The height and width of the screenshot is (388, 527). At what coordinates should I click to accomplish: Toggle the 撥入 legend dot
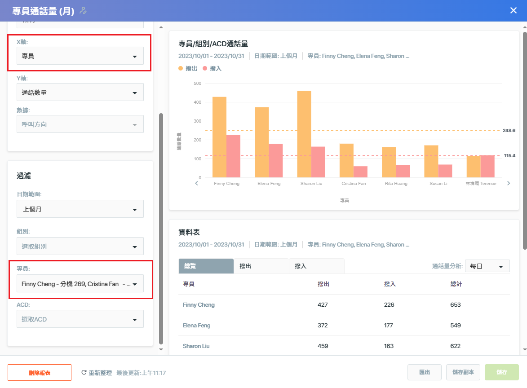(x=205, y=69)
